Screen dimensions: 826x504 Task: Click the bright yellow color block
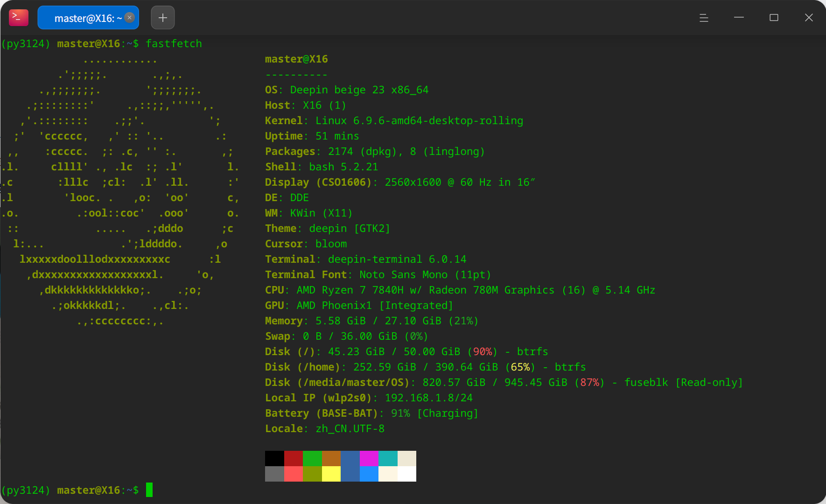coord(331,474)
